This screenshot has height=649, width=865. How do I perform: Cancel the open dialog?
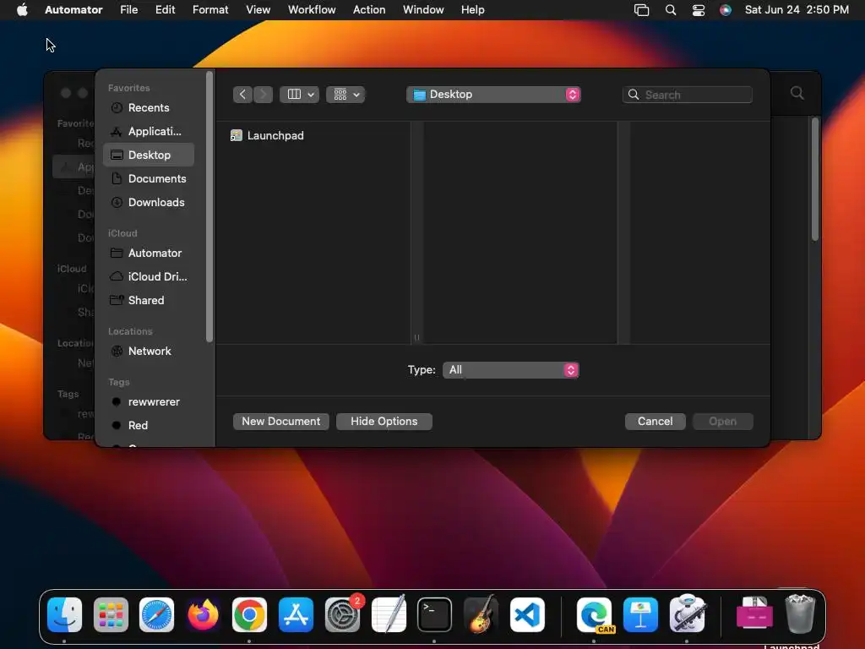point(656,421)
